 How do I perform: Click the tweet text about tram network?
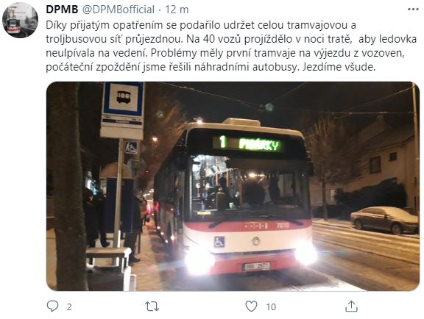pos(231,46)
